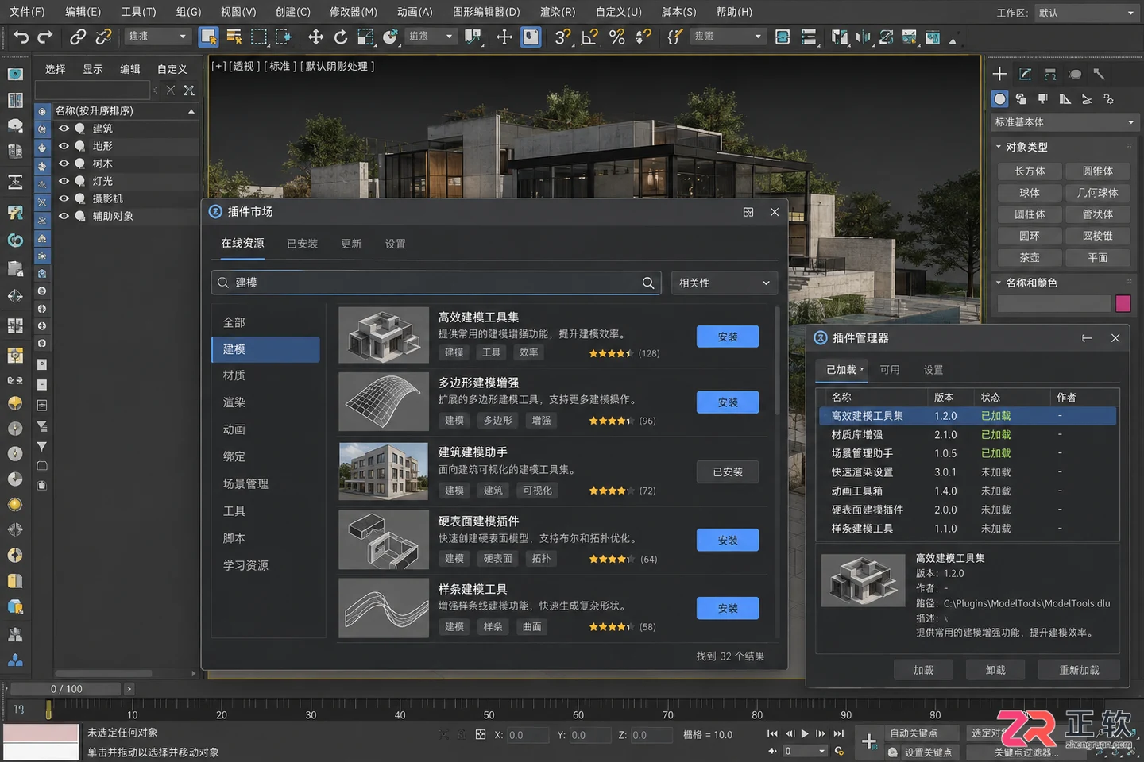Toggle the 3D snaps icon

(x=563, y=37)
